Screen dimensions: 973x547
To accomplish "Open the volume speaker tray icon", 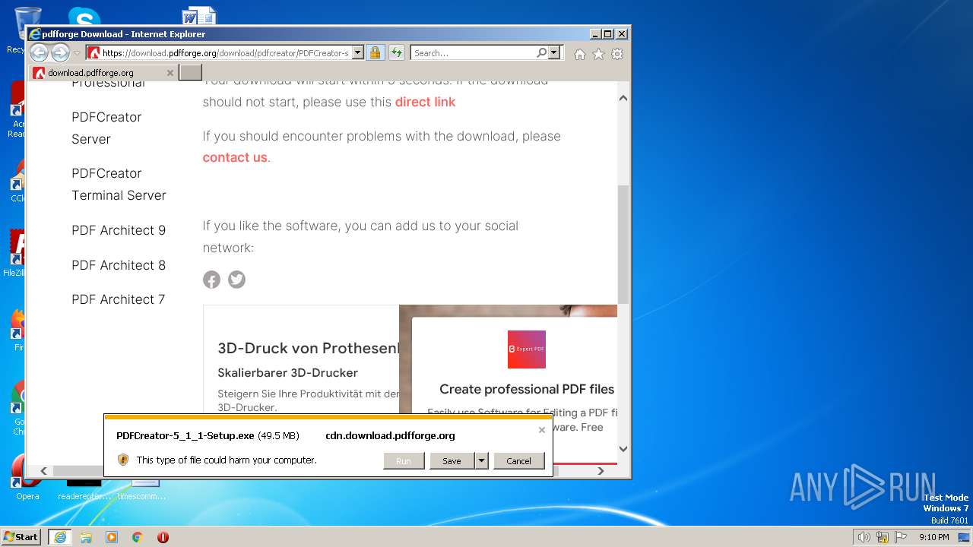I will click(x=864, y=537).
